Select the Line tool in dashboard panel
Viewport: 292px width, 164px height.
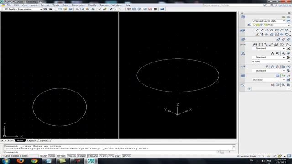pyautogui.click(x=256, y=30)
